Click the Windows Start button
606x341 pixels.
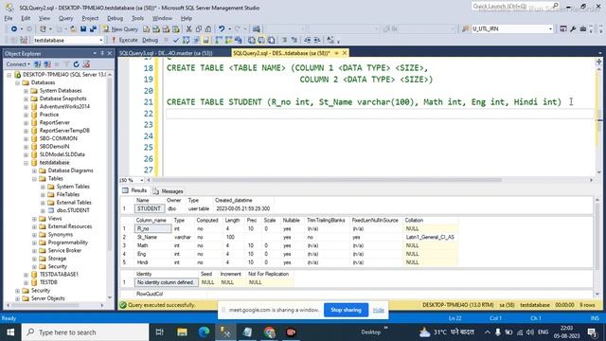10,332
